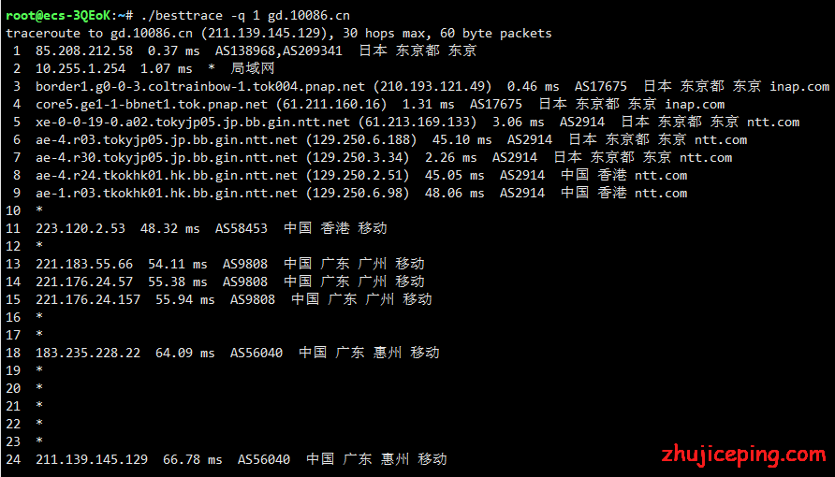Select hop 1 IP 85.208.212.58
The width and height of the screenshot is (835, 477).
84,51
